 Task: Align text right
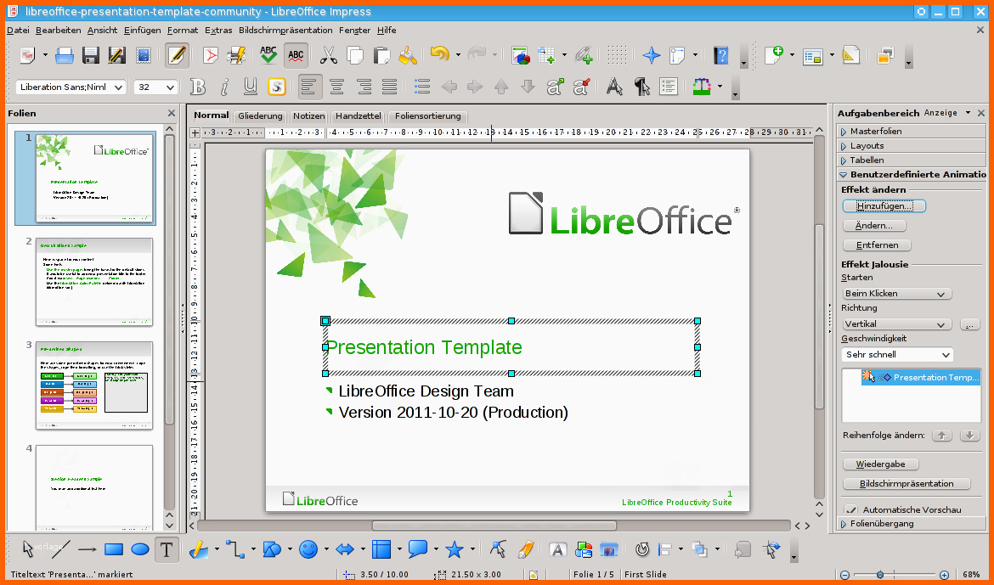click(x=364, y=87)
